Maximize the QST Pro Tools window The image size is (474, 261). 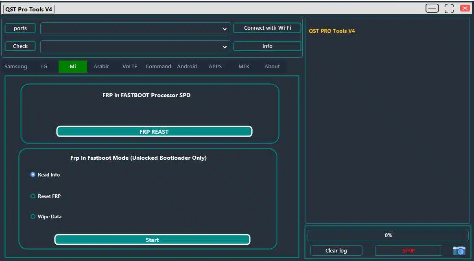tap(449, 9)
